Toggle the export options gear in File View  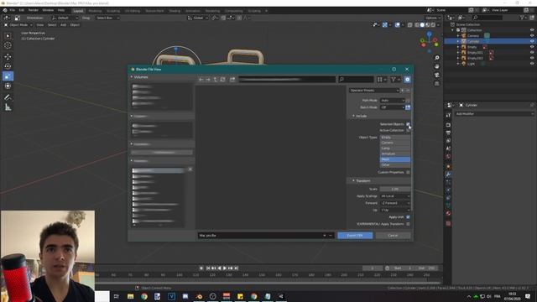coord(407,80)
